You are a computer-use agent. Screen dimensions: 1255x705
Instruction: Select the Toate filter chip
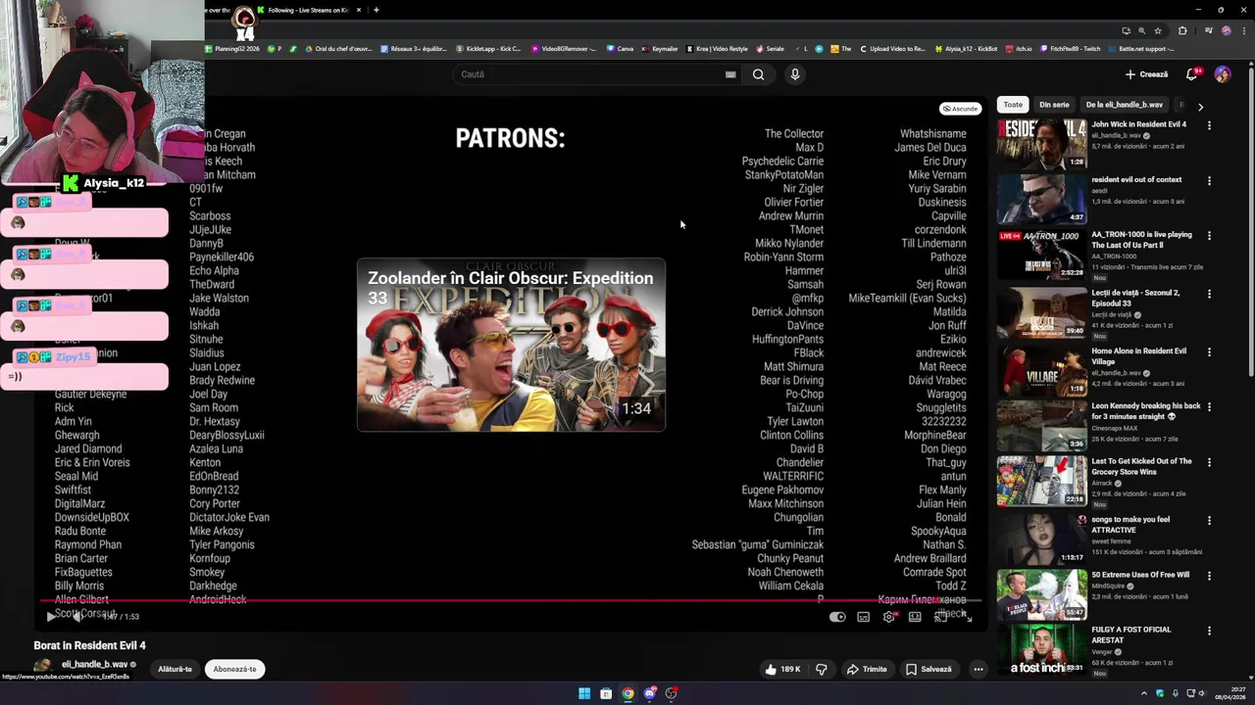tap(1013, 105)
